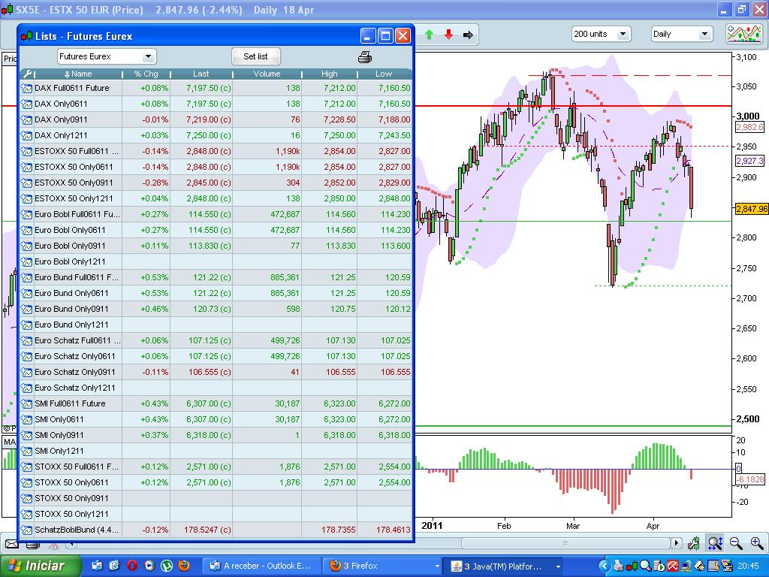
Task: Zoom in the chart
Action: click(757, 542)
